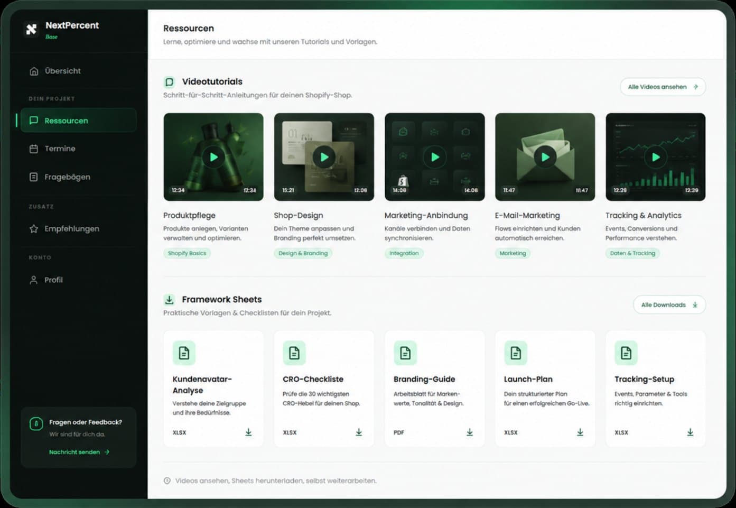Click the Fragebögen form icon
The width and height of the screenshot is (736, 508).
pos(34,177)
